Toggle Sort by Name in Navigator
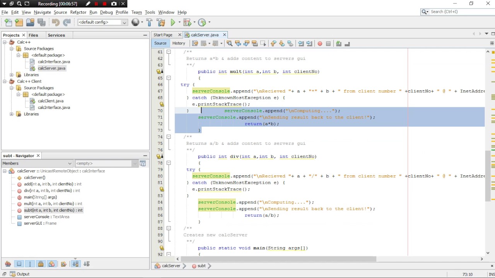Screen dimensions: 495x278 pos(75,264)
